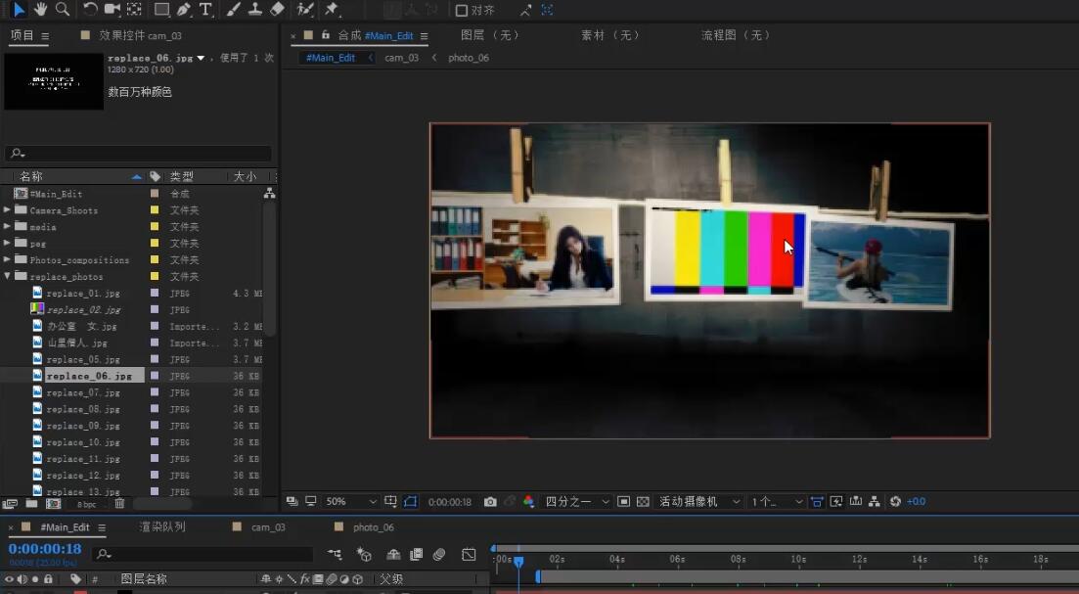Open the 50% magnification dropdown
The image size is (1079, 594).
(x=351, y=502)
